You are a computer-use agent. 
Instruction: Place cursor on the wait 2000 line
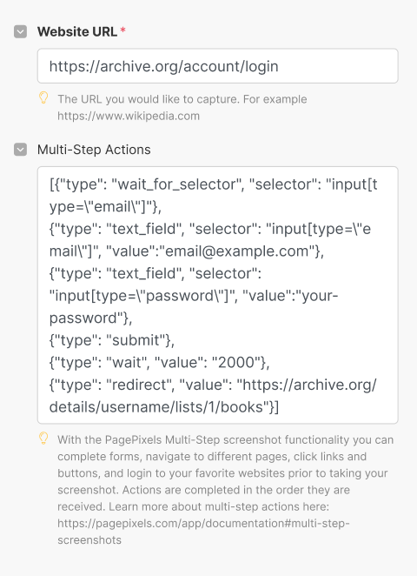[160, 363]
